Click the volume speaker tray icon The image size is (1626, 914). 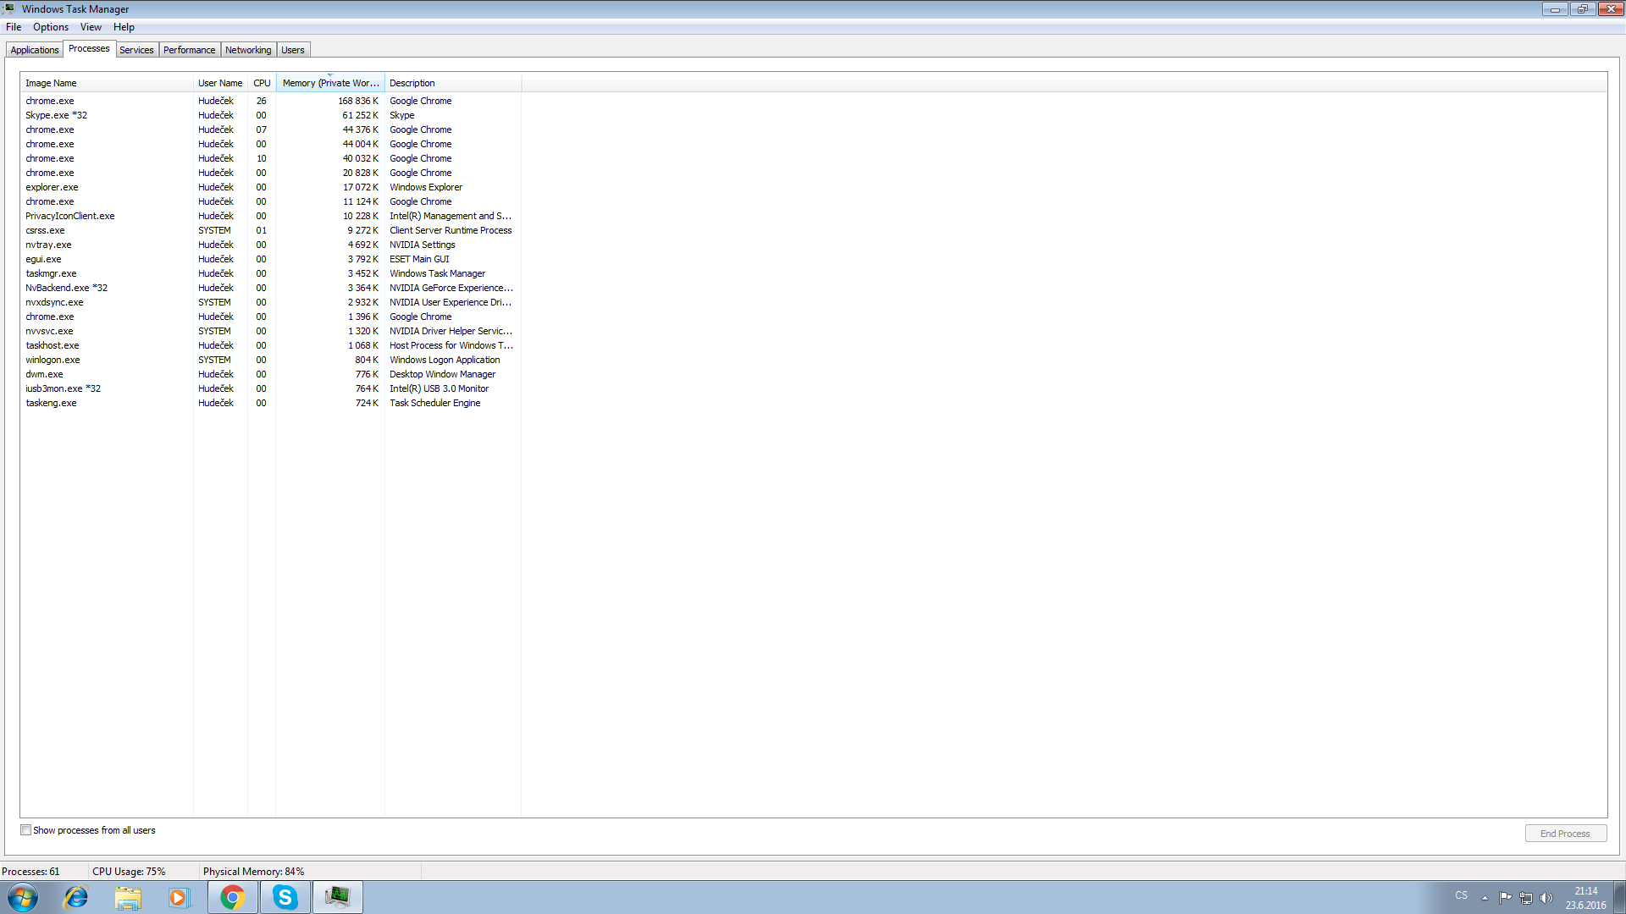click(1546, 898)
